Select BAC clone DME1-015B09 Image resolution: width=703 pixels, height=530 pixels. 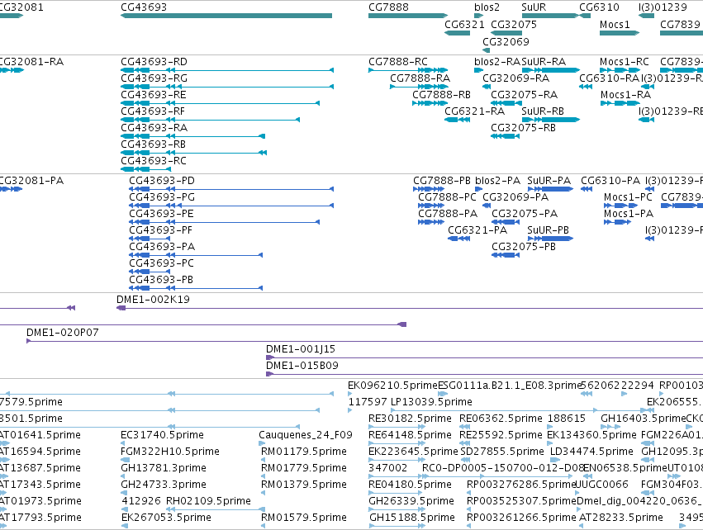point(302,366)
